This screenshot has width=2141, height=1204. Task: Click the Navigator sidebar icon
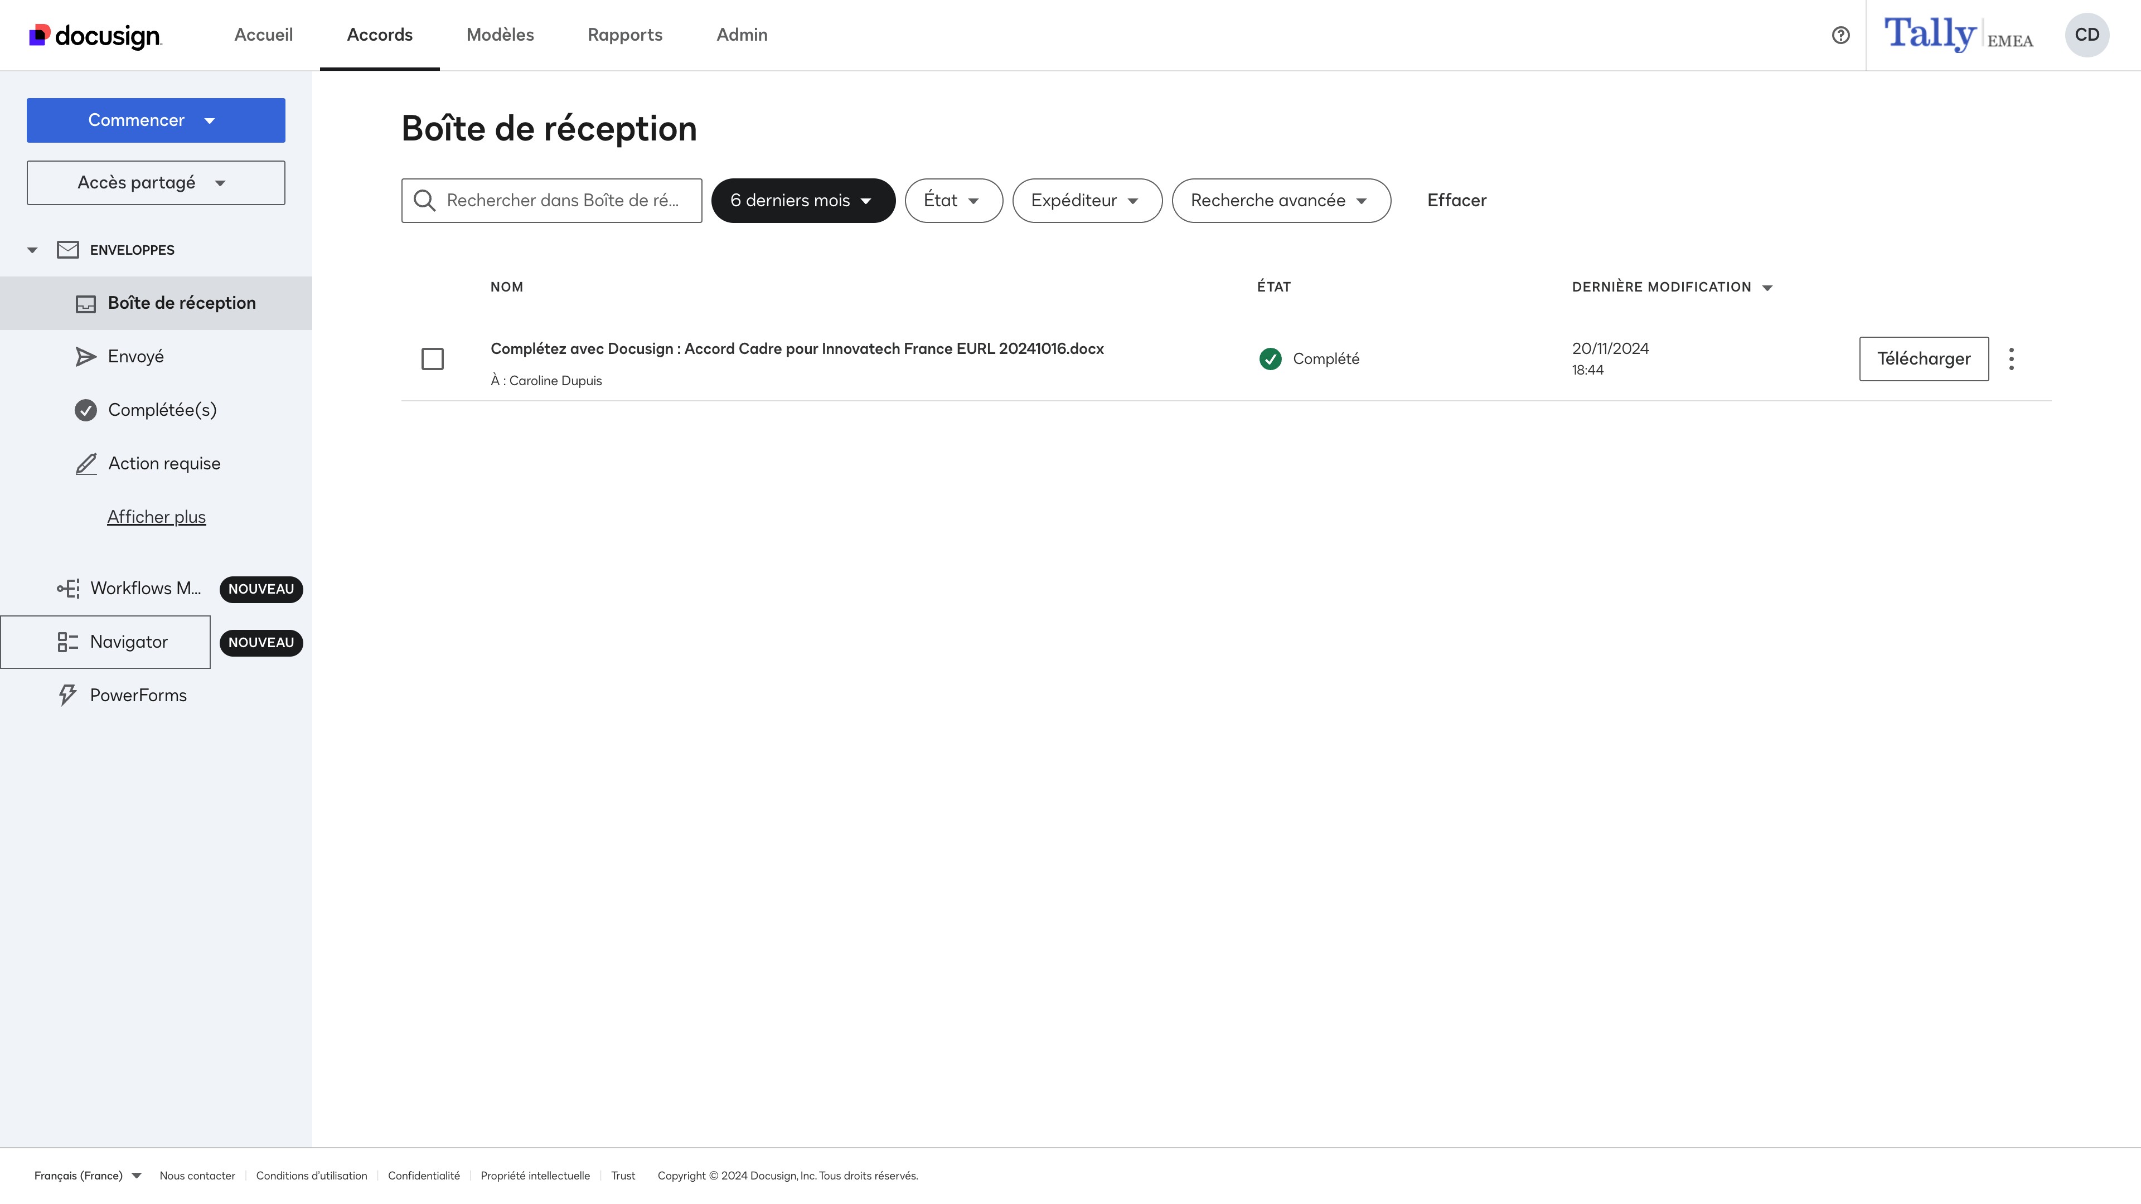(x=67, y=642)
